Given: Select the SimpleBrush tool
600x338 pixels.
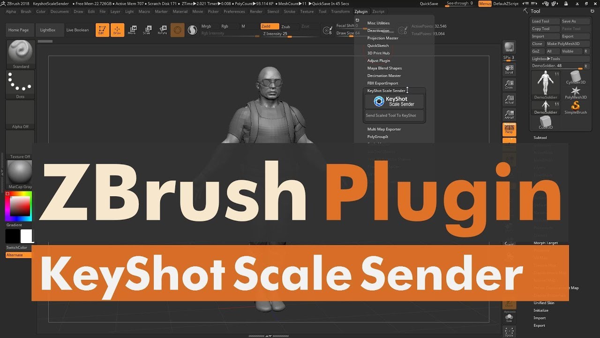Looking at the screenshot, I should (576, 108).
